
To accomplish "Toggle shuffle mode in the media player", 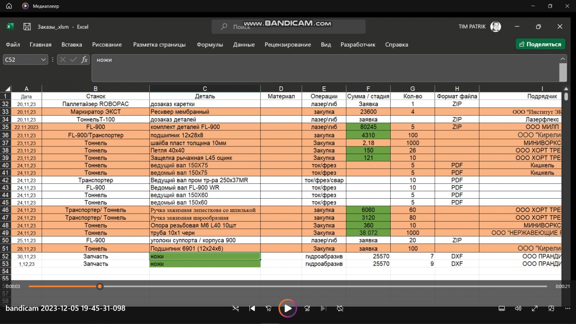I will pos(235,309).
